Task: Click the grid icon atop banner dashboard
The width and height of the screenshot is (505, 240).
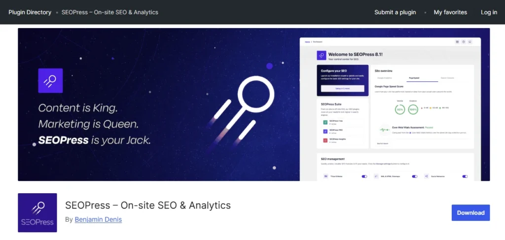Action: (457, 42)
